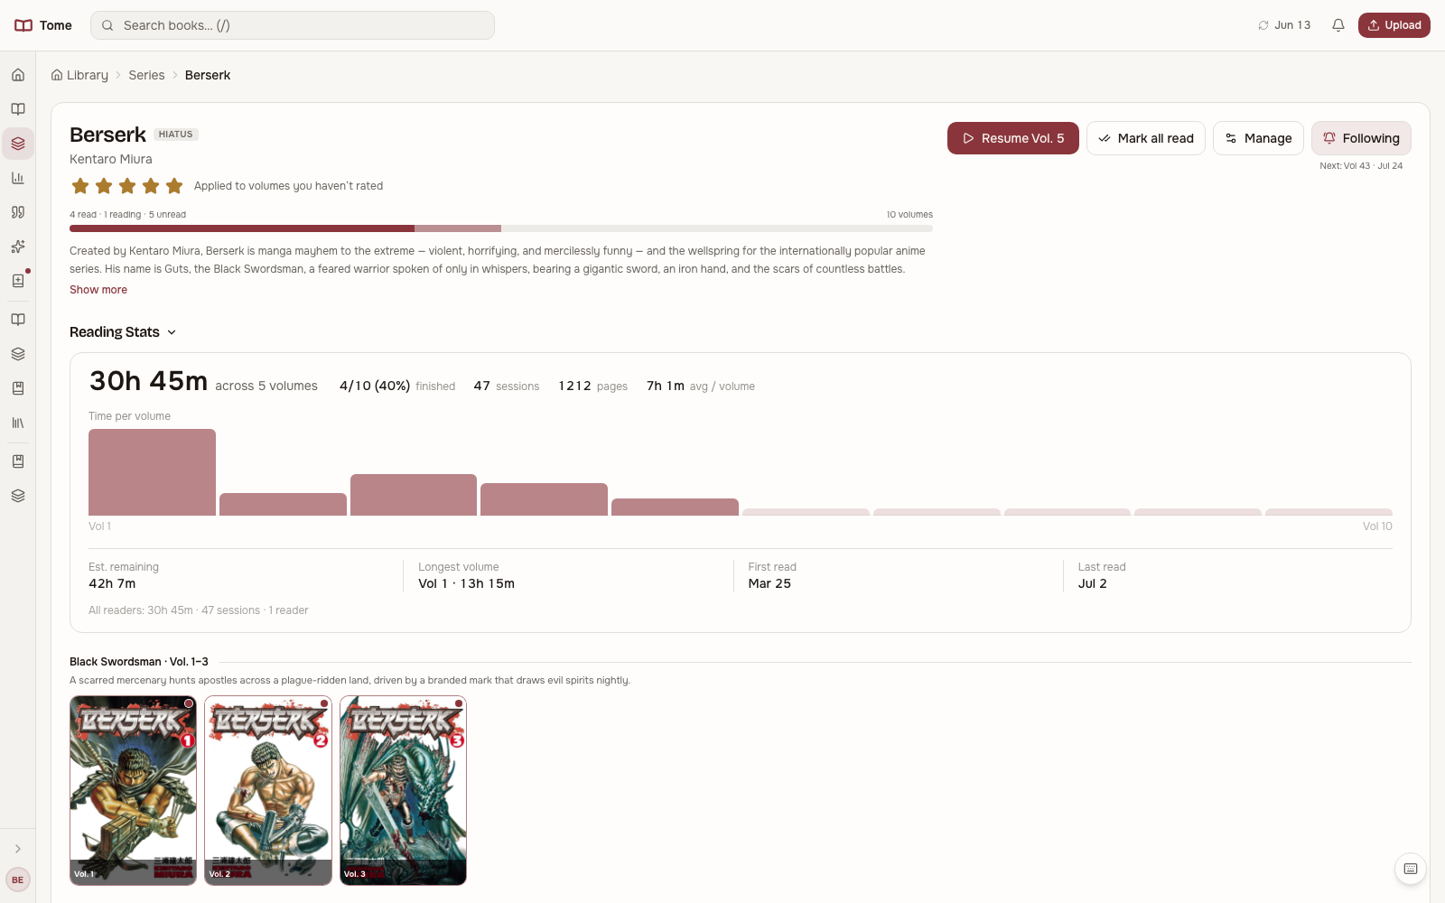Click the 1212 pages stat
This screenshot has height=903, width=1445.
pyautogui.click(x=592, y=386)
